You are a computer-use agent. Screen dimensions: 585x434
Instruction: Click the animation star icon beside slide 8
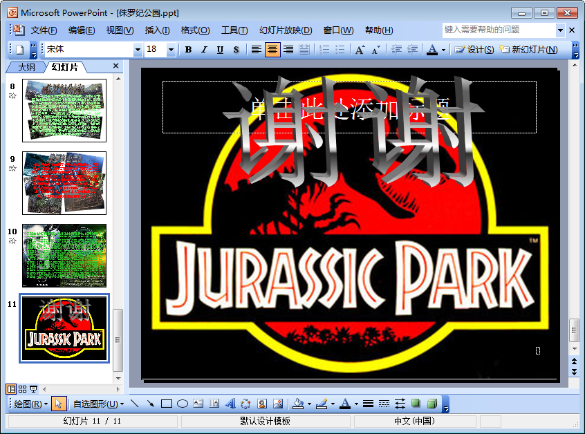[12, 96]
